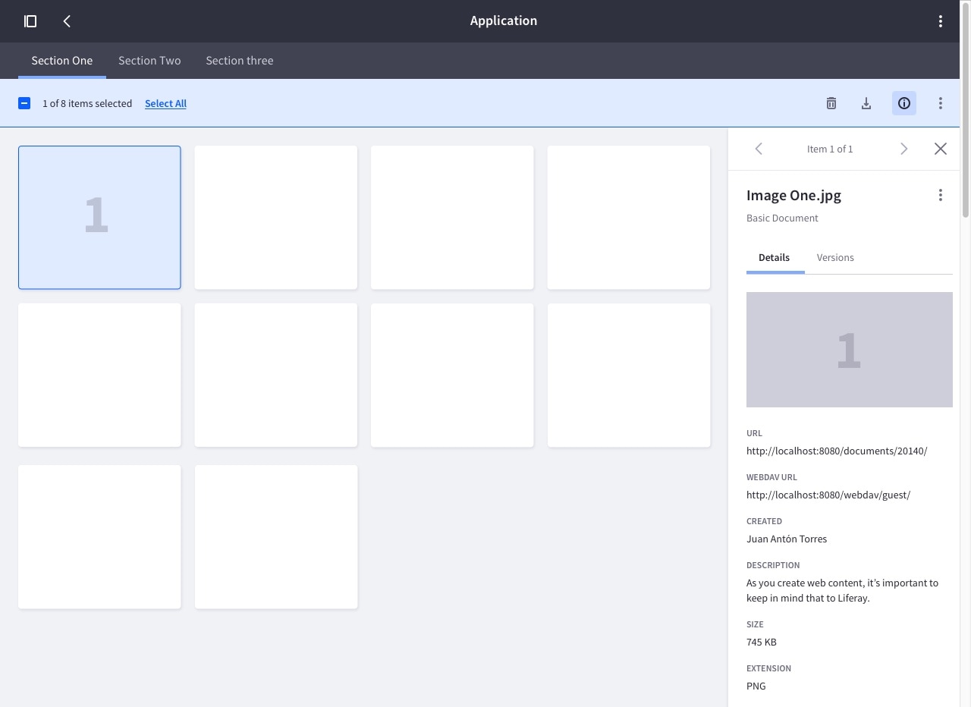Viewport: 971px width, 707px height.
Task: Go to the previous item with left chevron
Action: [x=759, y=149]
